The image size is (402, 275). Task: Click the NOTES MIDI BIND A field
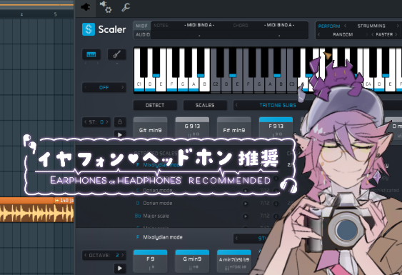click(x=199, y=25)
